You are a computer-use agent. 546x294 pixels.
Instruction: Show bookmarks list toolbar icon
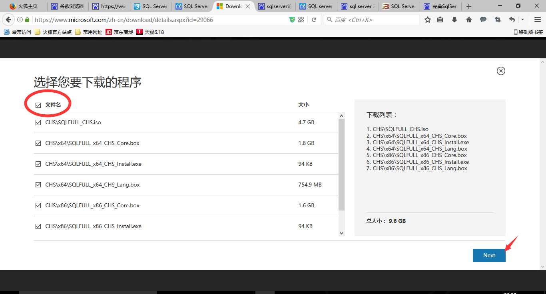(x=440, y=20)
